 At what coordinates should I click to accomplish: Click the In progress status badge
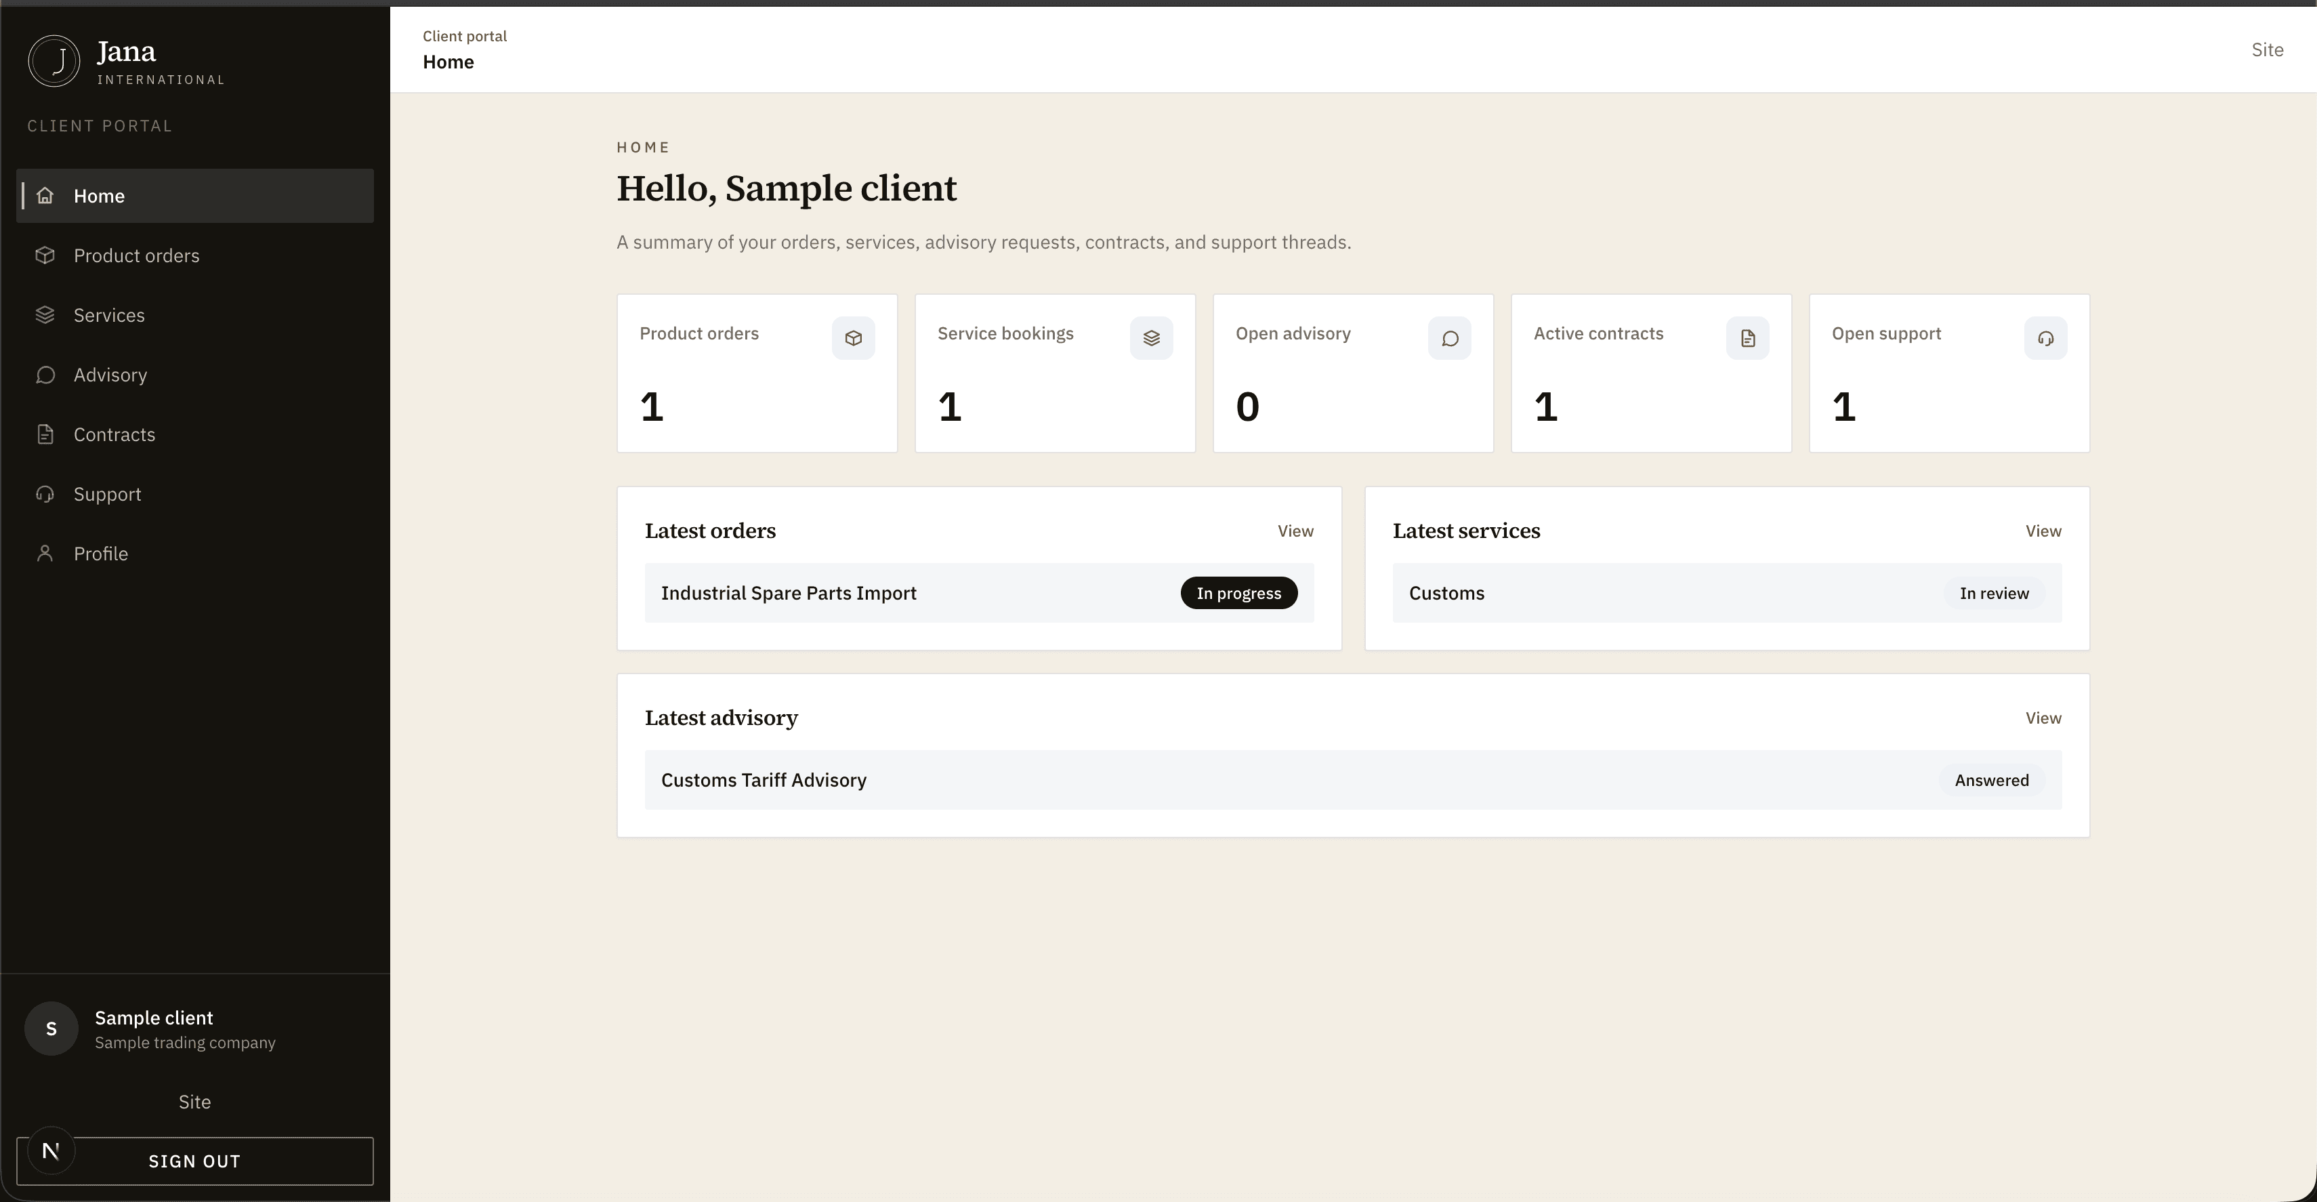1238,593
